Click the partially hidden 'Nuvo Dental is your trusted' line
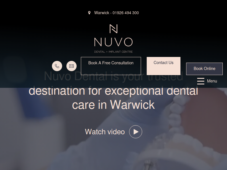Viewport: 227px width, 170px height. click(x=113, y=76)
